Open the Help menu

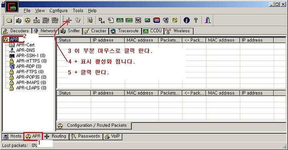(x=92, y=11)
